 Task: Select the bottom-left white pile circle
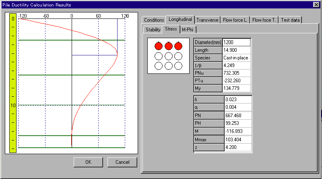pos(159,65)
